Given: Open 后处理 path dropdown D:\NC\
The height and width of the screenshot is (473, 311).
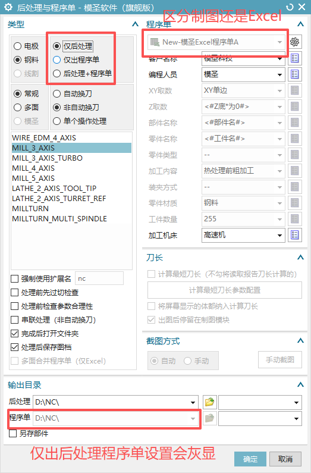Looking at the screenshot, I should 116,402.
